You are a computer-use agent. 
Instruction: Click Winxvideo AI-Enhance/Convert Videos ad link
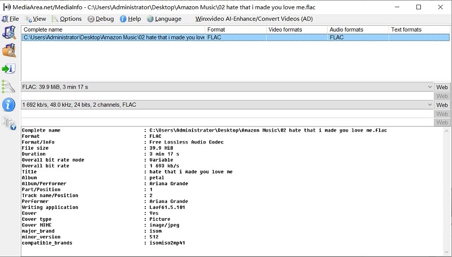(254, 19)
